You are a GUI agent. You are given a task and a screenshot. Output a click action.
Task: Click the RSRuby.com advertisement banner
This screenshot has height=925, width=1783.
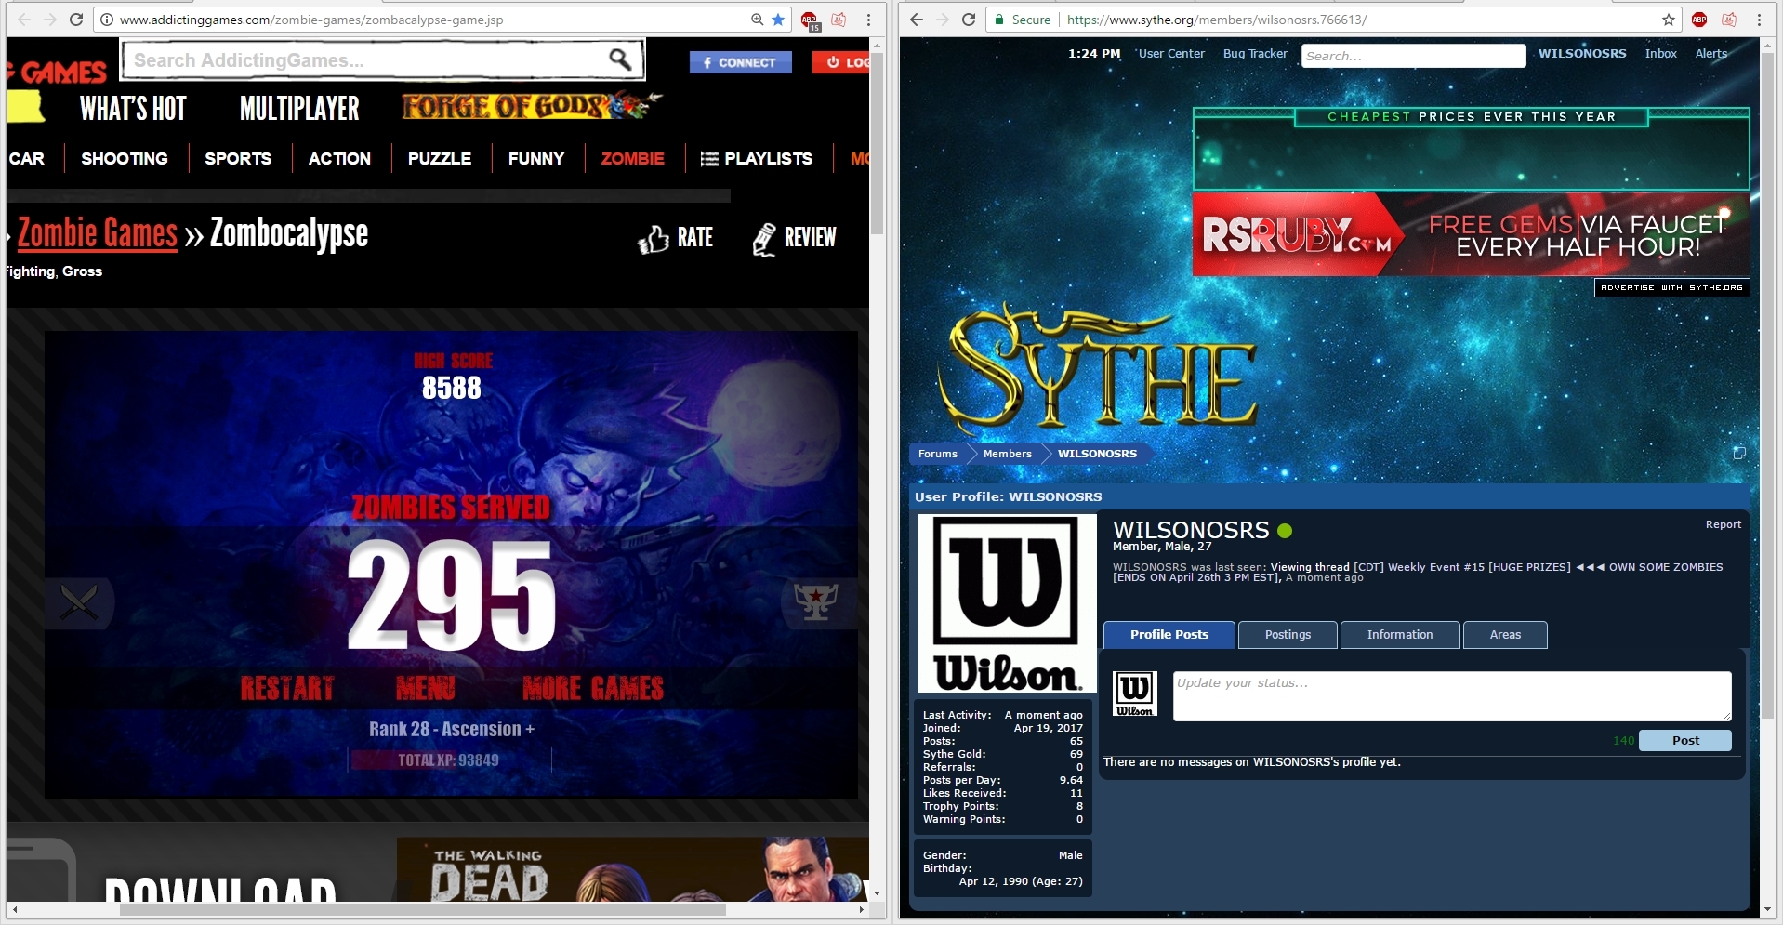[1471, 234]
